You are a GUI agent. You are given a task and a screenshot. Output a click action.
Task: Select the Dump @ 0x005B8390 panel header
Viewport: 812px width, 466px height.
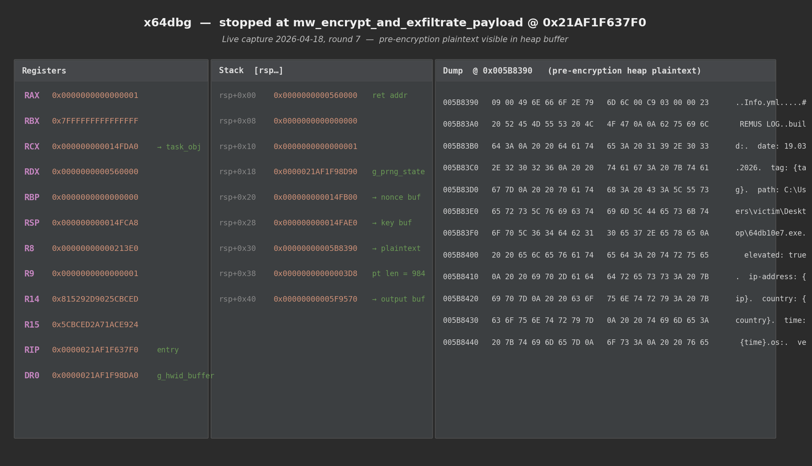tap(487, 71)
